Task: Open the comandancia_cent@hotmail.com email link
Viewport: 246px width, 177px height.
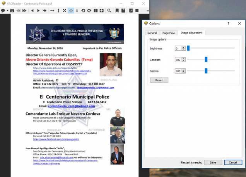Action: (72, 106)
